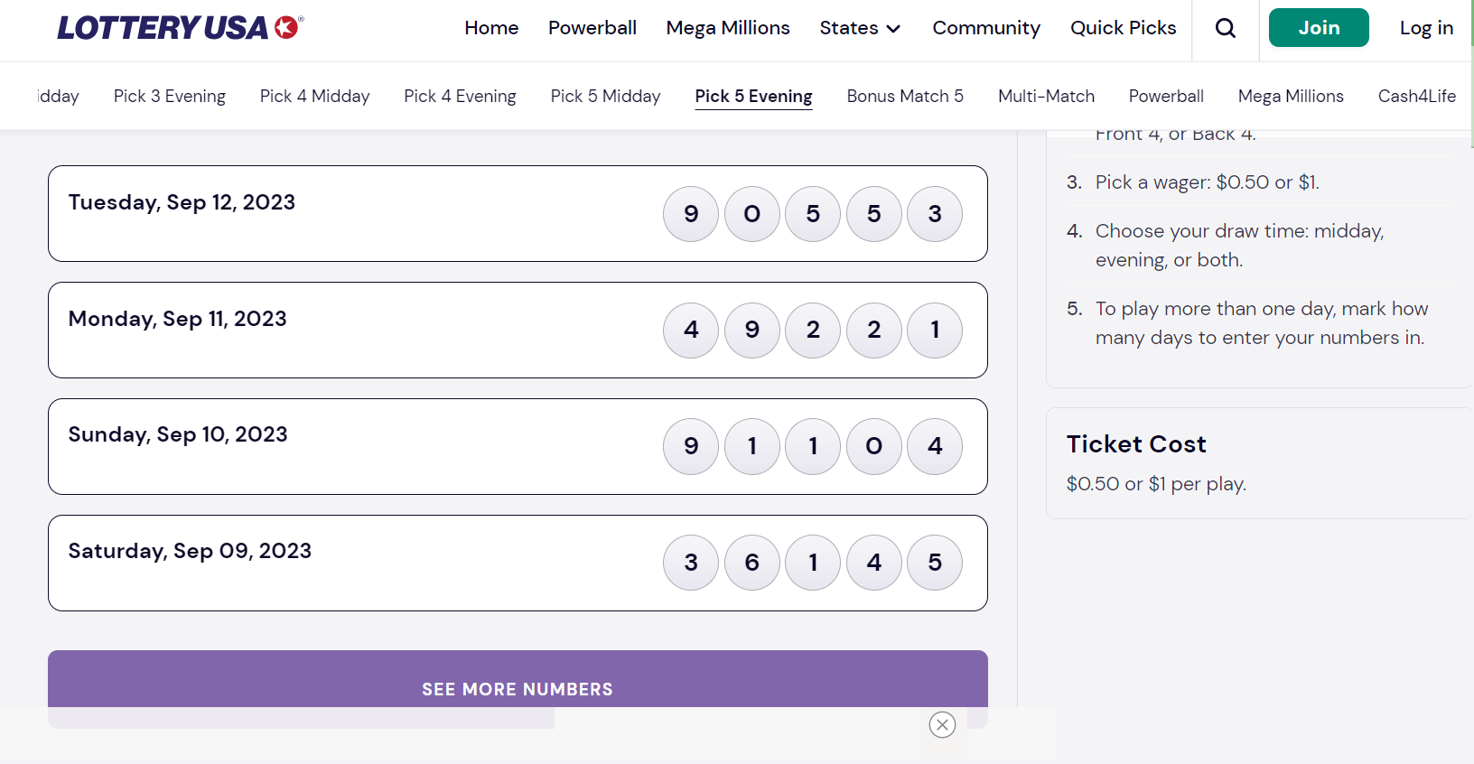Screen dimensions: 1474x764
Task: Go to Mega Millions in top navigation
Action: (x=728, y=28)
